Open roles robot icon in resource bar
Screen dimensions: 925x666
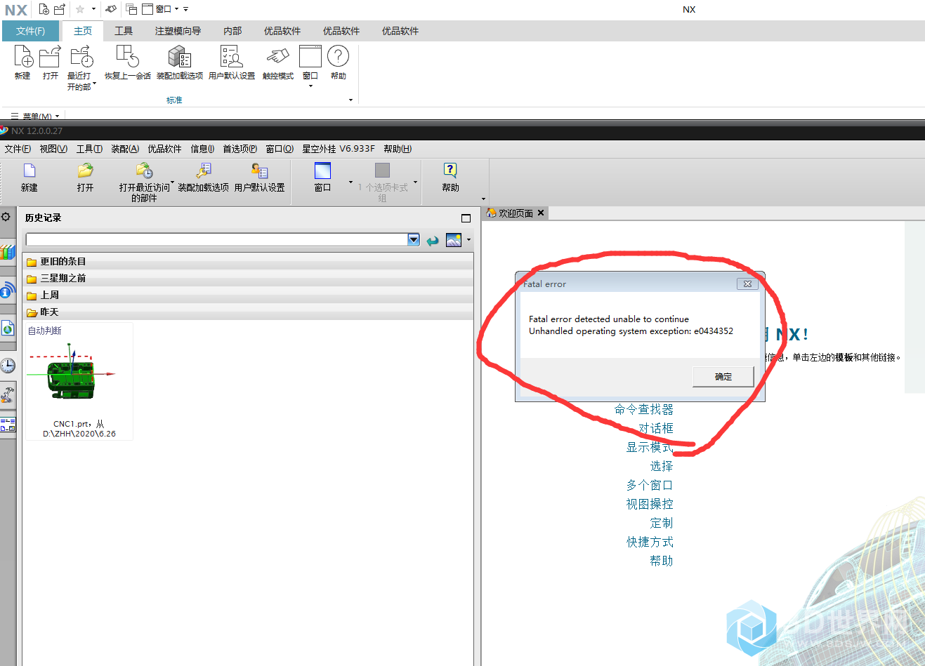tap(7, 396)
